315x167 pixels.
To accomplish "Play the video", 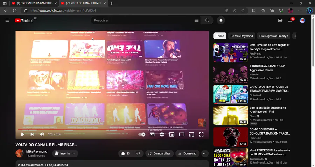I will point(22,134).
